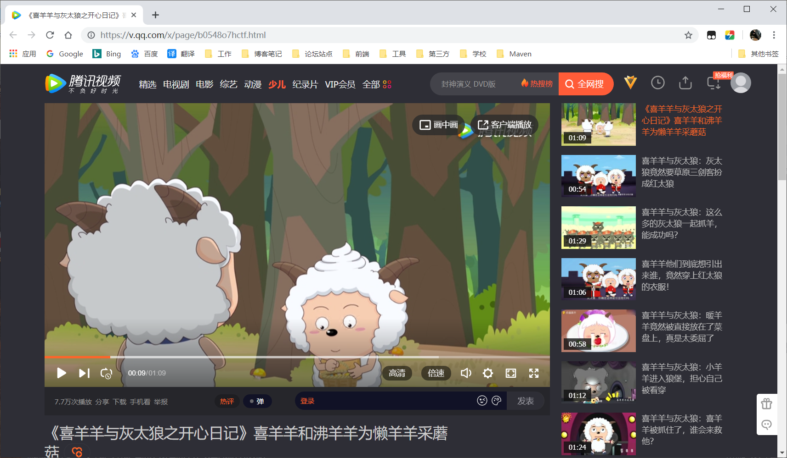Open the 热搜榜 hot search list
This screenshot has width=787, height=458.
pyautogui.click(x=537, y=83)
